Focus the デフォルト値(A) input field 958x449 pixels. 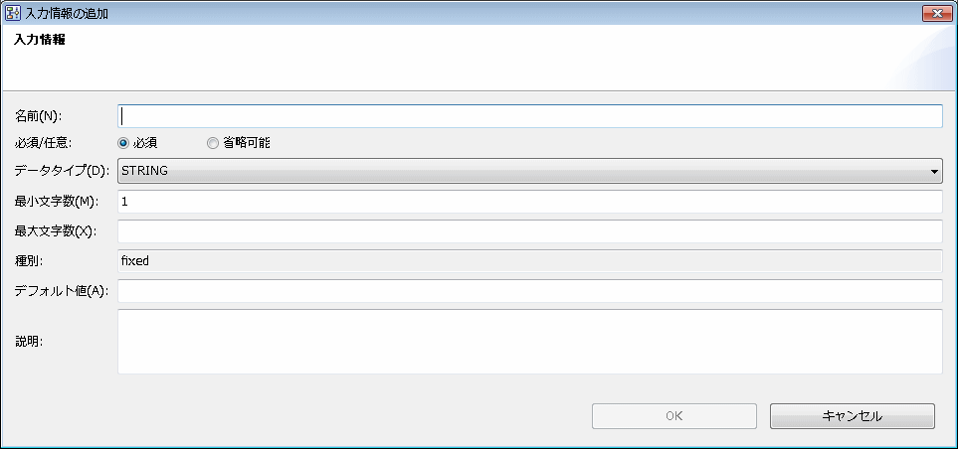(529, 291)
